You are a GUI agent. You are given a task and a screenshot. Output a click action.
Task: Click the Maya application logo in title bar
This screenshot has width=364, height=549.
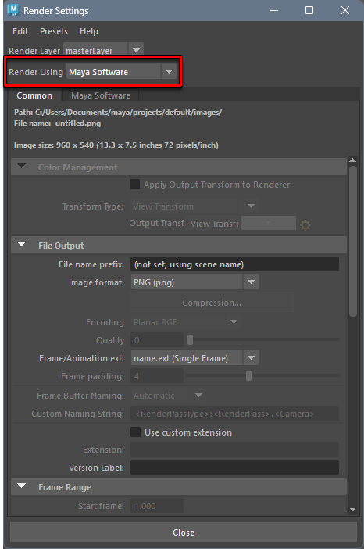[x=13, y=10]
